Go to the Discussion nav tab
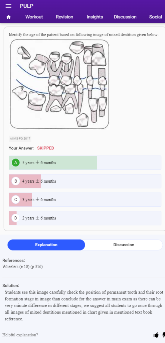This screenshot has width=165, height=343. (125, 17)
